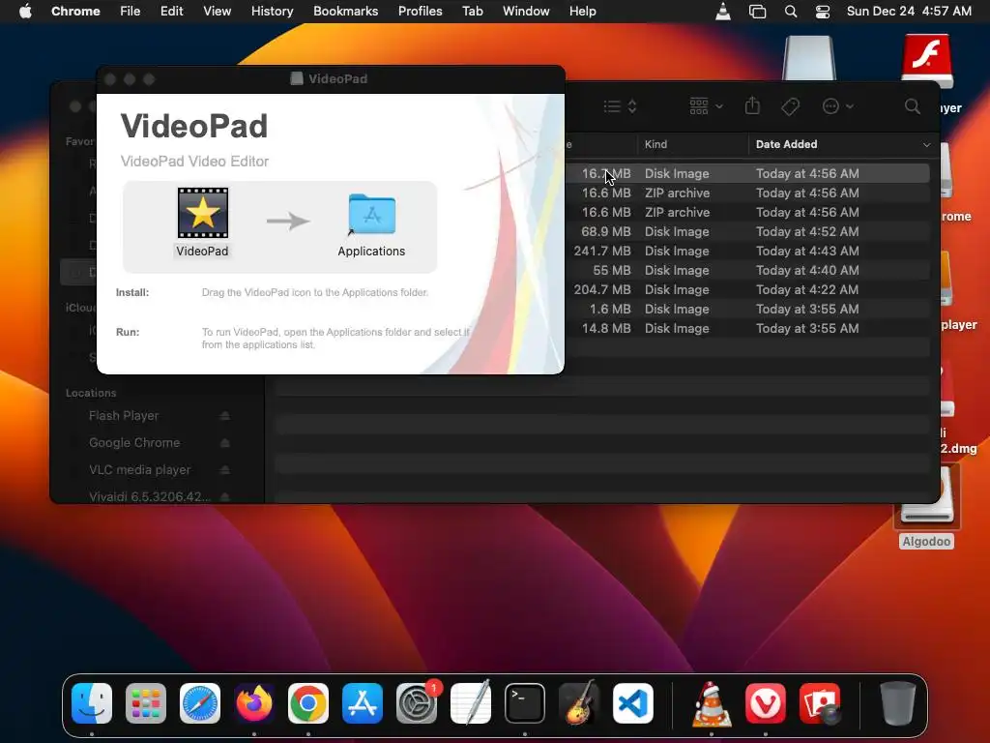Viewport: 990px width, 743px height.
Task: Open VLC status icon in menu bar
Action: tap(723, 12)
